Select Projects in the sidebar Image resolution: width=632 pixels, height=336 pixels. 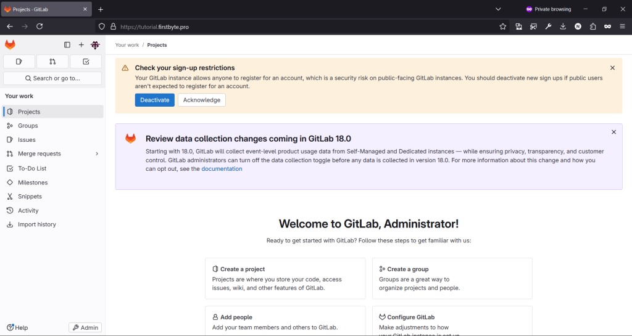pos(53,112)
